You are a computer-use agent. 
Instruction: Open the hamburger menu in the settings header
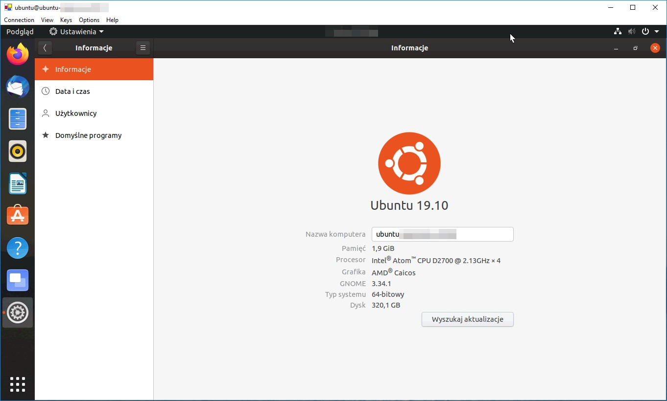(x=143, y=48)
